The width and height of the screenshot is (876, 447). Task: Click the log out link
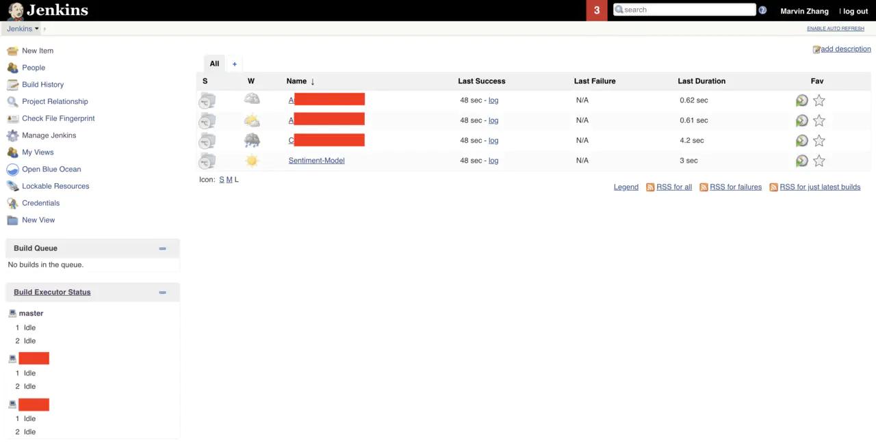tap(855, 11)
